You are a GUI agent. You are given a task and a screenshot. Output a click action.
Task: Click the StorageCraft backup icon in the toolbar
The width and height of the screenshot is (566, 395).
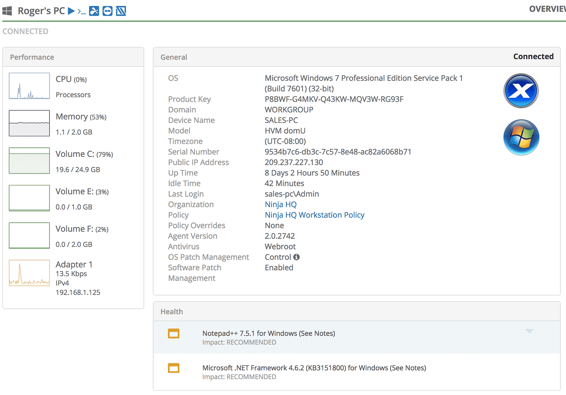pos(120,11)
